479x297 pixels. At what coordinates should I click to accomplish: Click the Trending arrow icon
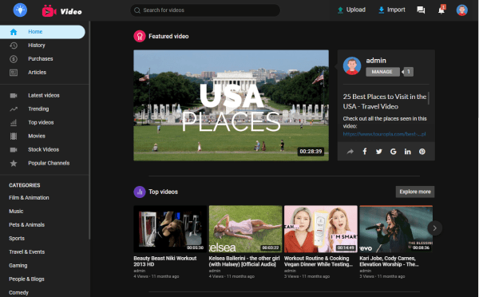point(14,109)
